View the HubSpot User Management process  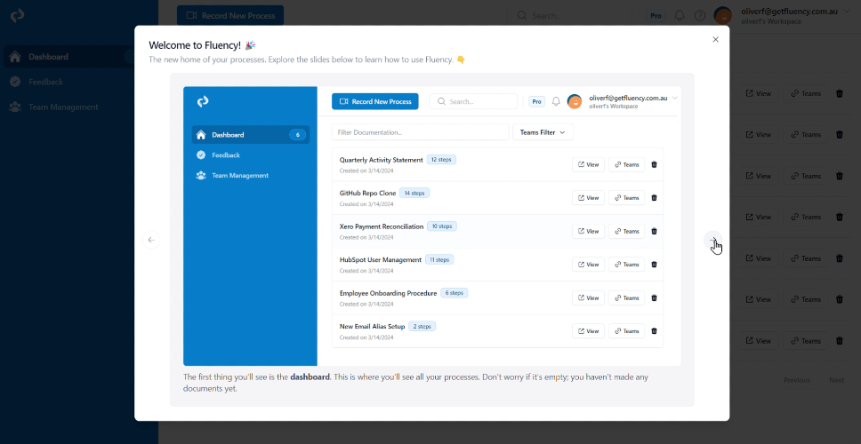pyautogui.click(x=588, y=265)
